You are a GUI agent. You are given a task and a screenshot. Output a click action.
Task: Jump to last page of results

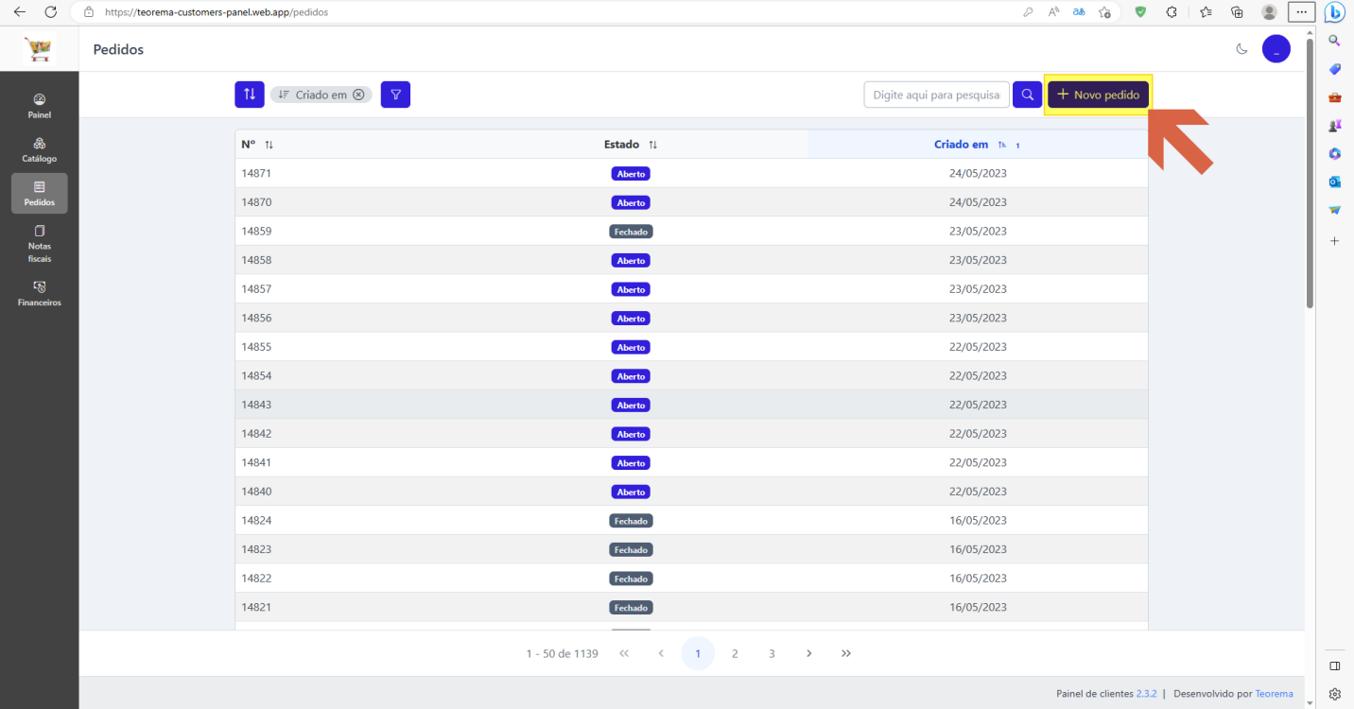(x=846, y=653)
